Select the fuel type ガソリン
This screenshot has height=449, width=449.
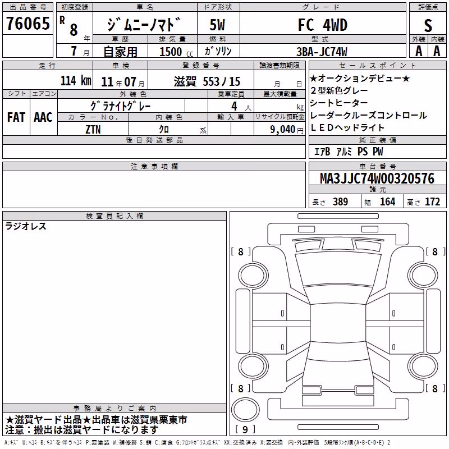click(x=218, y=51)
